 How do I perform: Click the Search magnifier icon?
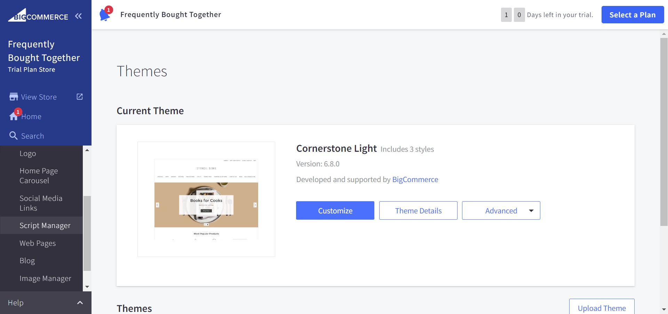click(14, 136)
